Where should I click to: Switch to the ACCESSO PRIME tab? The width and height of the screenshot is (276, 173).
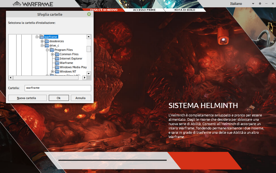pyautogui.click(x=144, y=10)
